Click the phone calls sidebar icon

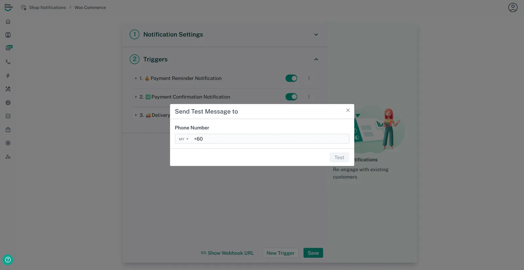[8, 62]
